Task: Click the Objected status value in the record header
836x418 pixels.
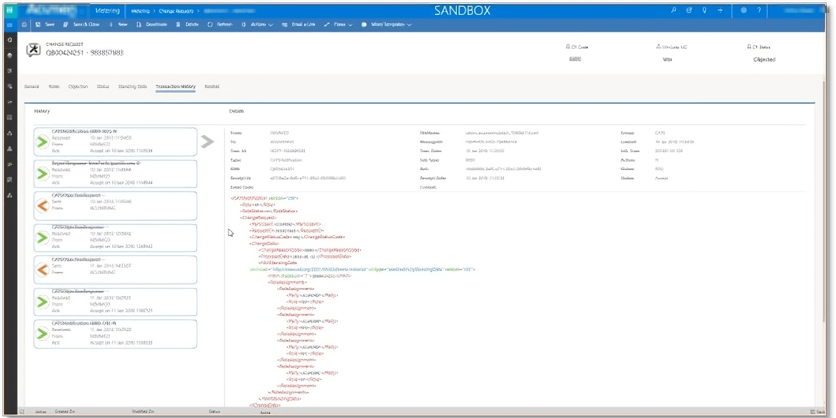Action: pos(764,59)
